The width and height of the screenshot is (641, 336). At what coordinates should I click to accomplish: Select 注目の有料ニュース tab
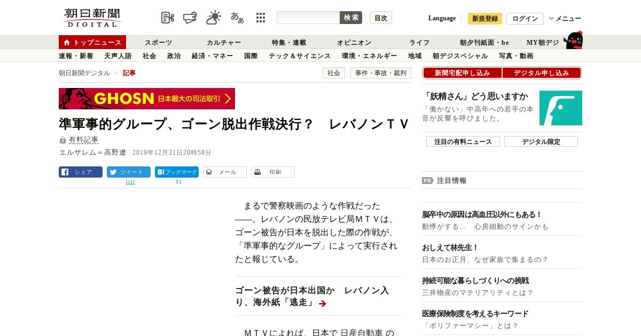pos(463,141)
